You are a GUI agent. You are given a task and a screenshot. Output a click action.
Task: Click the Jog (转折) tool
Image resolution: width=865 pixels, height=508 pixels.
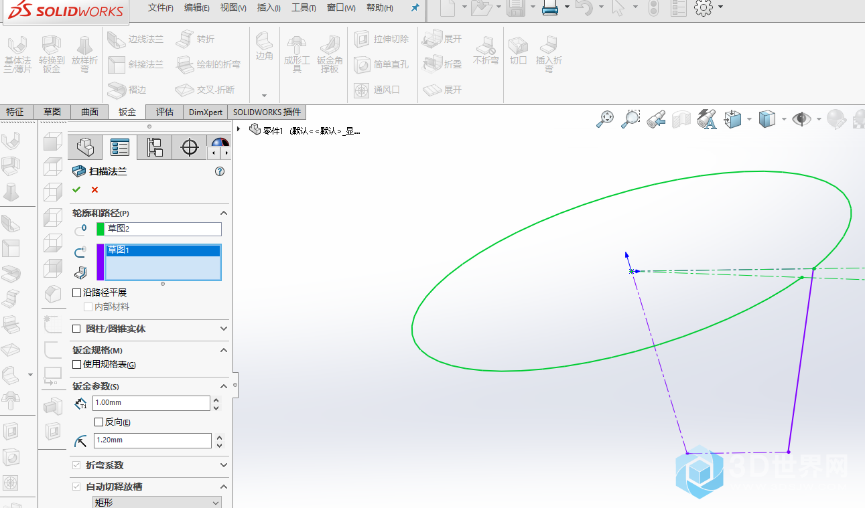(195, 39)
